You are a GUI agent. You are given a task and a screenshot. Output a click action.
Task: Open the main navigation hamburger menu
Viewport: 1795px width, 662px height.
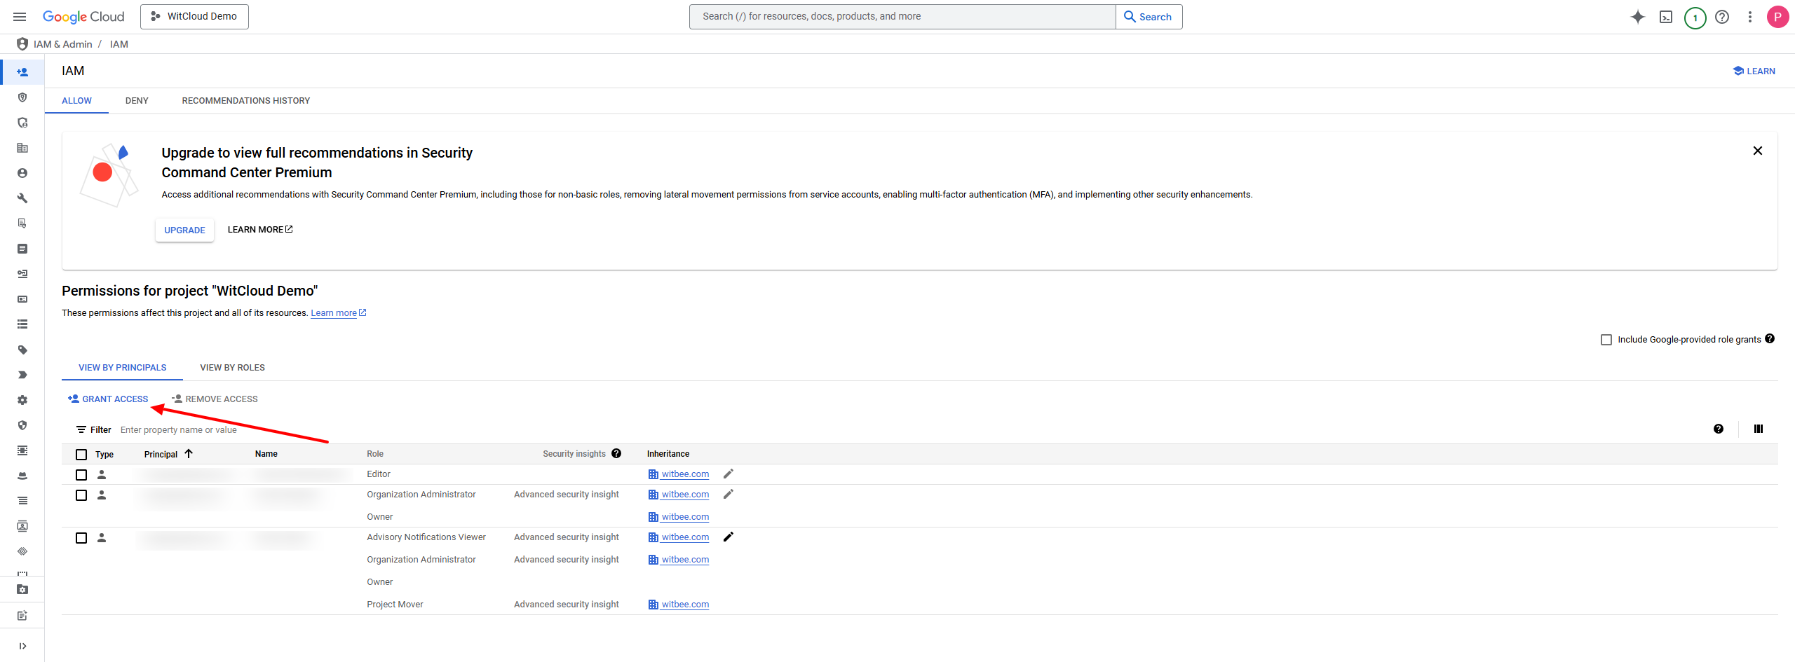click(x=20, y=17)
